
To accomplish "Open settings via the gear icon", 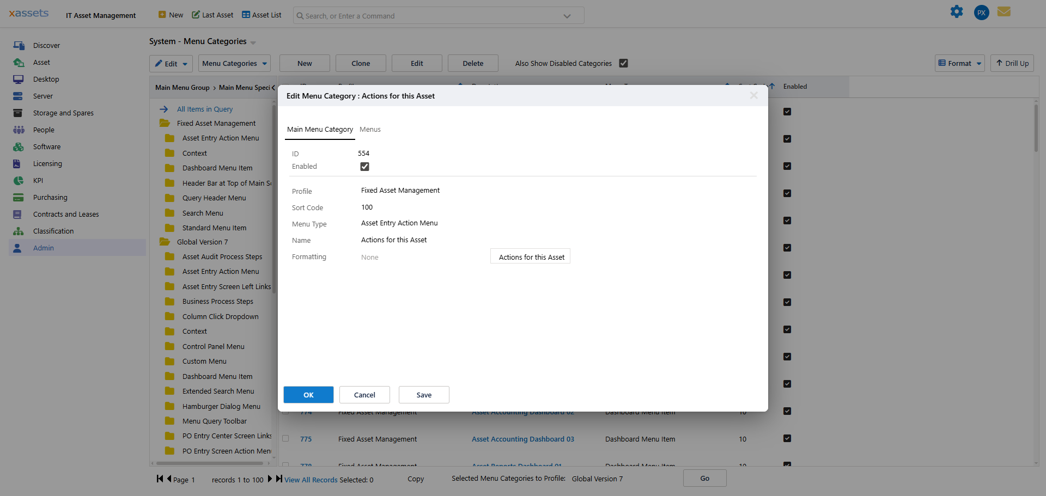I will pos(957,11).
